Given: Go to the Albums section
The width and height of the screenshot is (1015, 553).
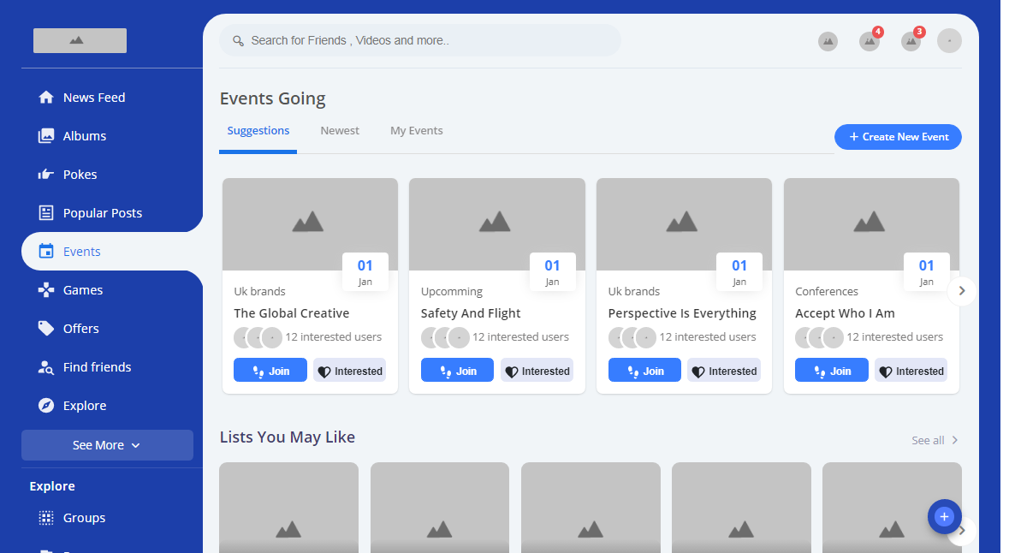Looking at the screenshot, I should (x=84, y=136).
